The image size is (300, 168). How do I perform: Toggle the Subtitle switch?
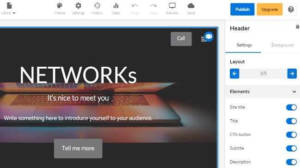point(291,148)
